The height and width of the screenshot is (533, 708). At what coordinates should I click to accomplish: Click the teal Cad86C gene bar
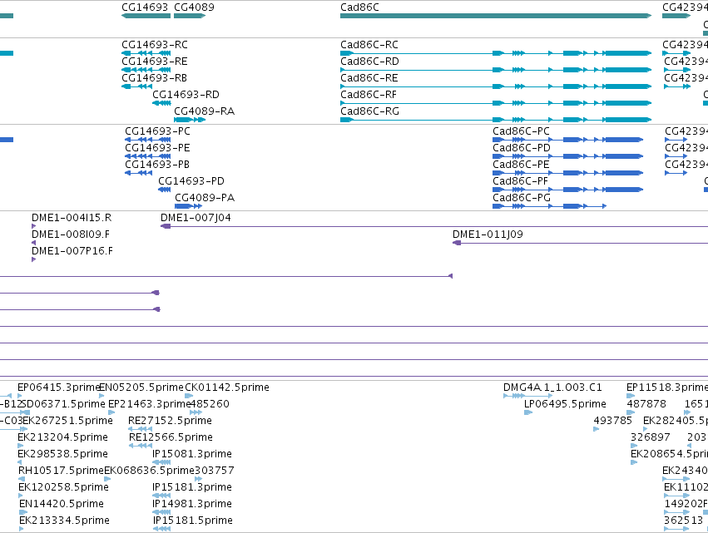[496, 16]
